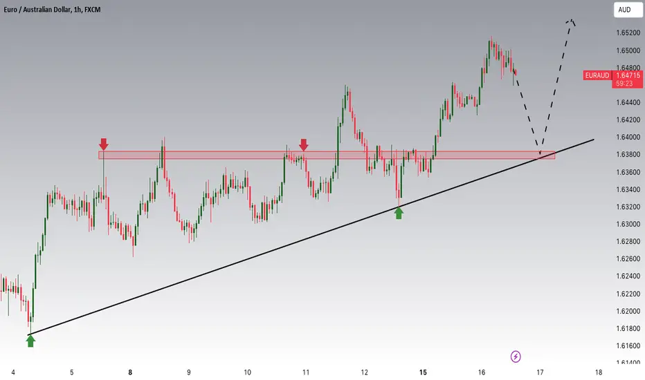This screenshot has height=380, width=645.
Task: Click the 1.65000 price axis label
Action: coord(628,50)
